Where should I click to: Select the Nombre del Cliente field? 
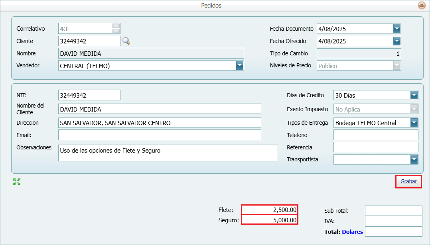[x=160, y=109]
